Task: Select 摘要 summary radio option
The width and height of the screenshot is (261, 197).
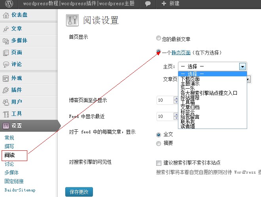Action: click(159, 143)
